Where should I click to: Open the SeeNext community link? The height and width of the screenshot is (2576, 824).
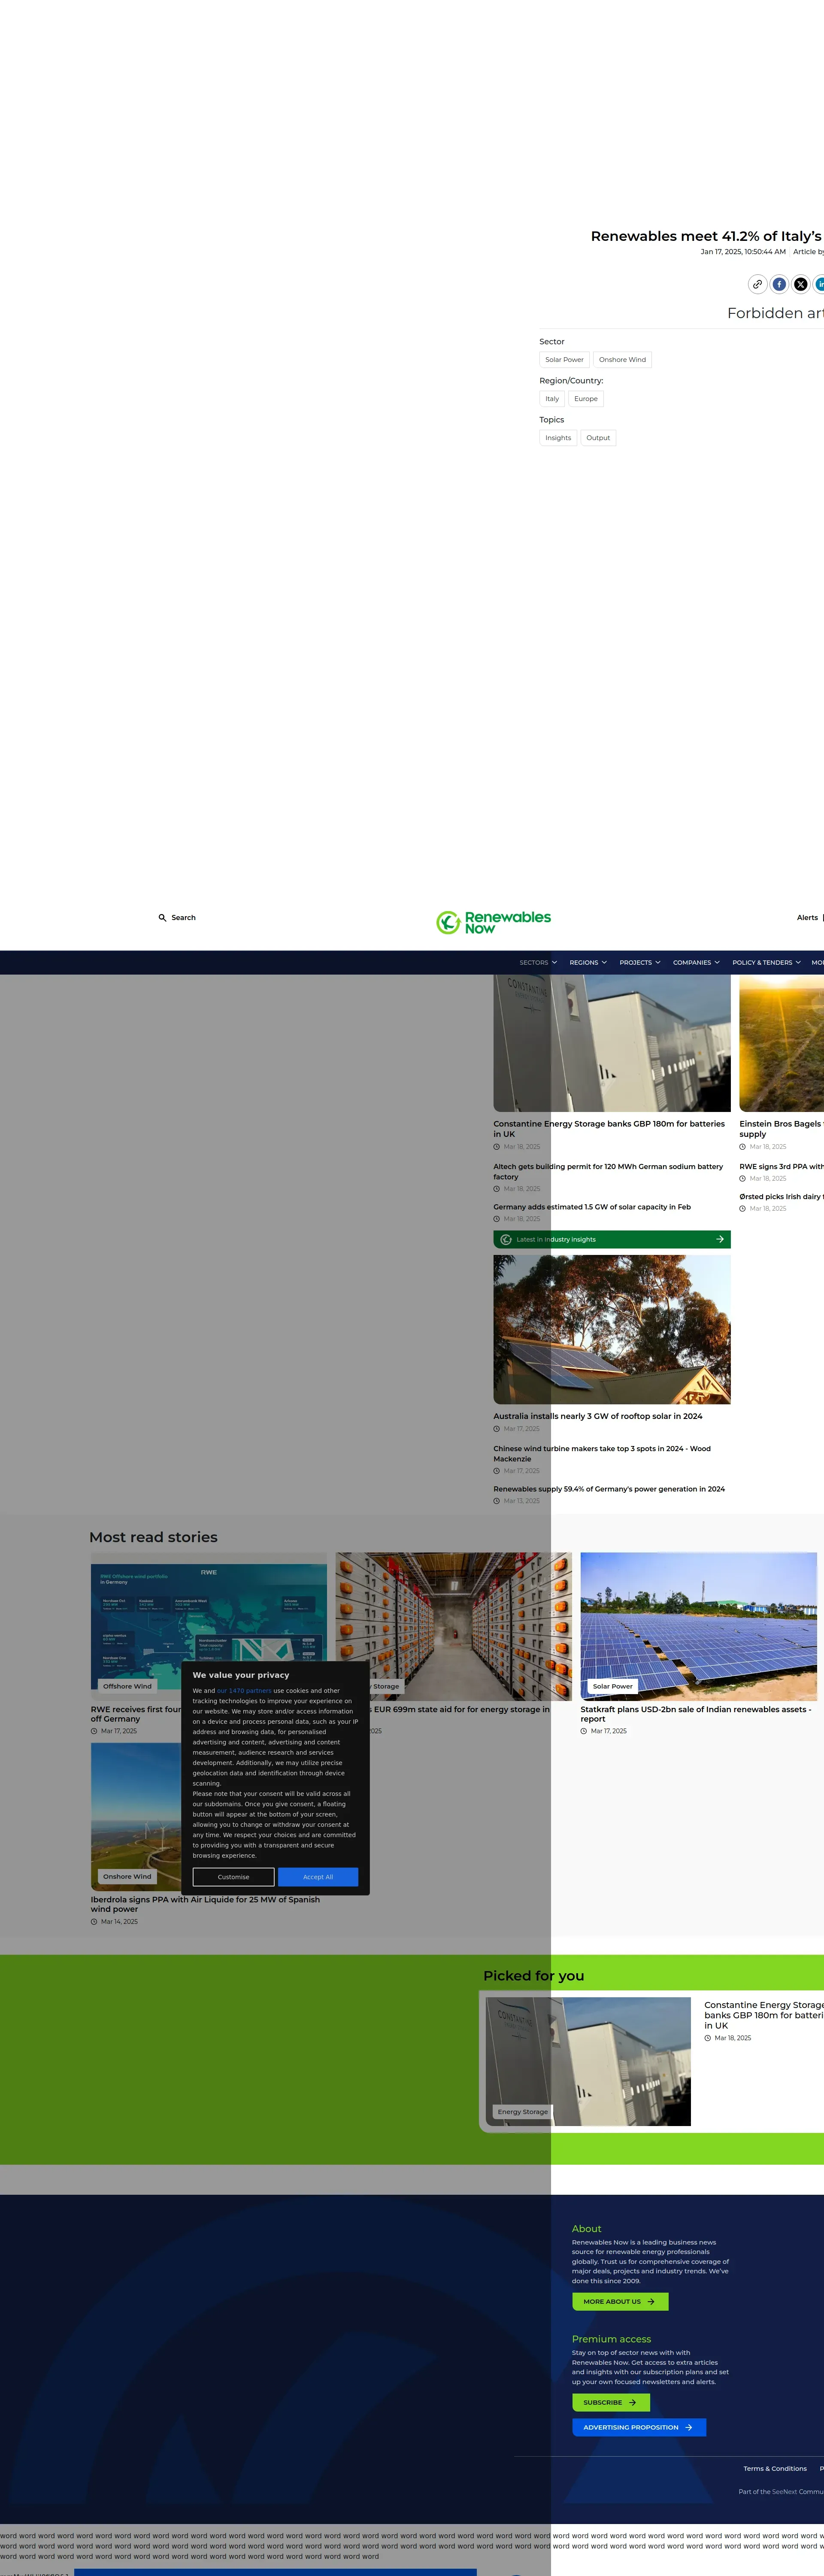pyautogui.click(x=784, y=2491)
